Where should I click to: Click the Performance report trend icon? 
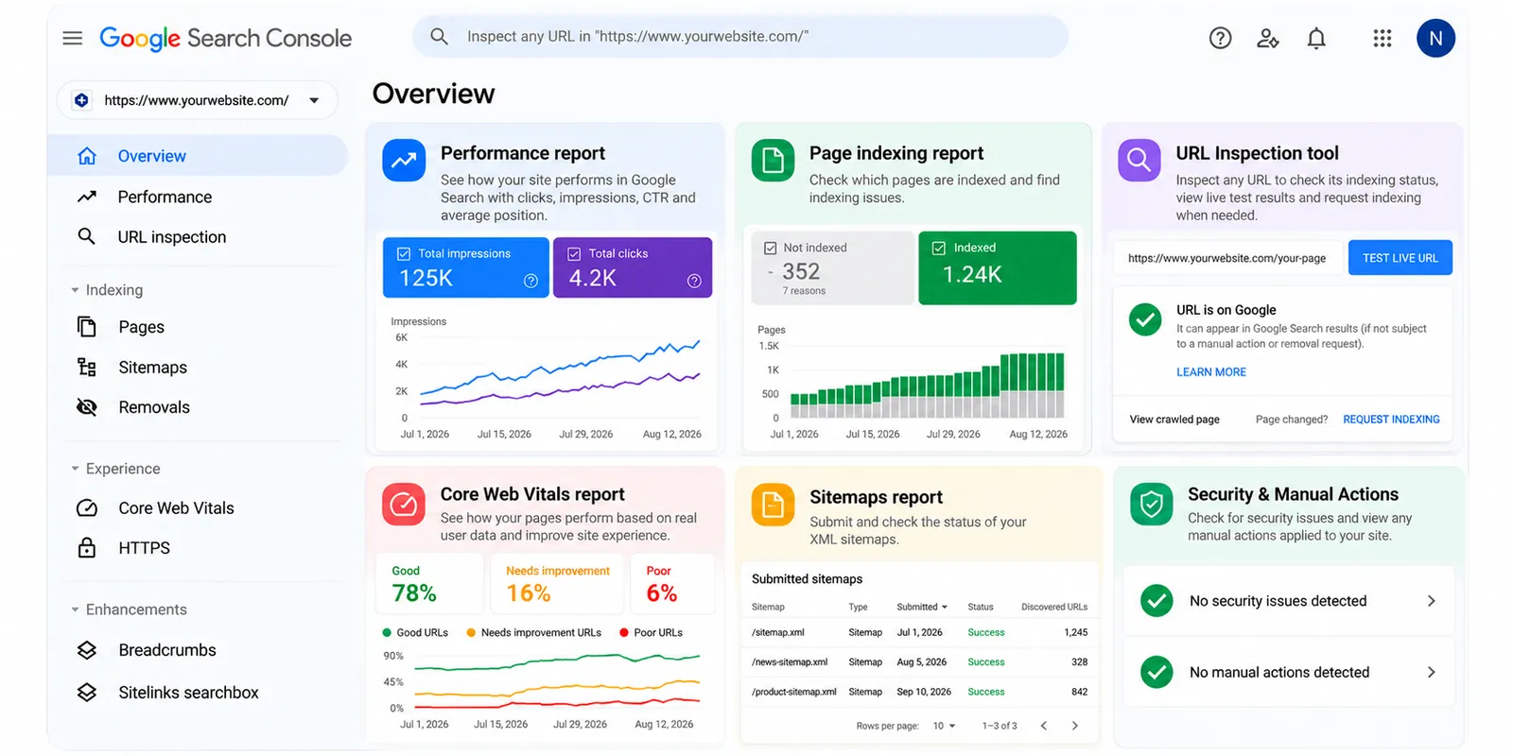(x=404, y=160)
